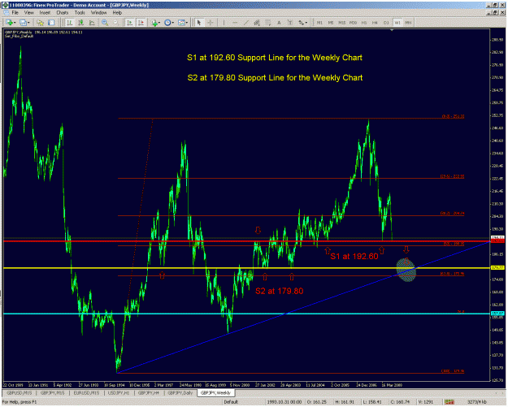Image resolution: width=508 pixels, height=407 pixels.
Task: Switch to USDJPY,H1 chart tab
Action: tap(118, 393)
